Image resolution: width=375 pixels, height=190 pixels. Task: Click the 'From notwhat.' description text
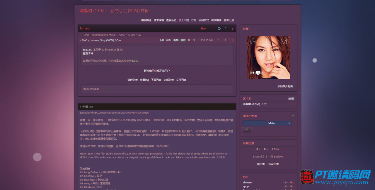pyautogui.click(x=91, y=89)
